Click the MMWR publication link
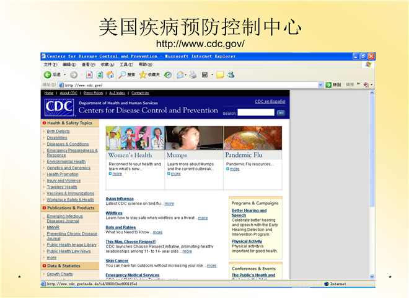The height and width of the screenshot is (298, 409). point(53,227)
